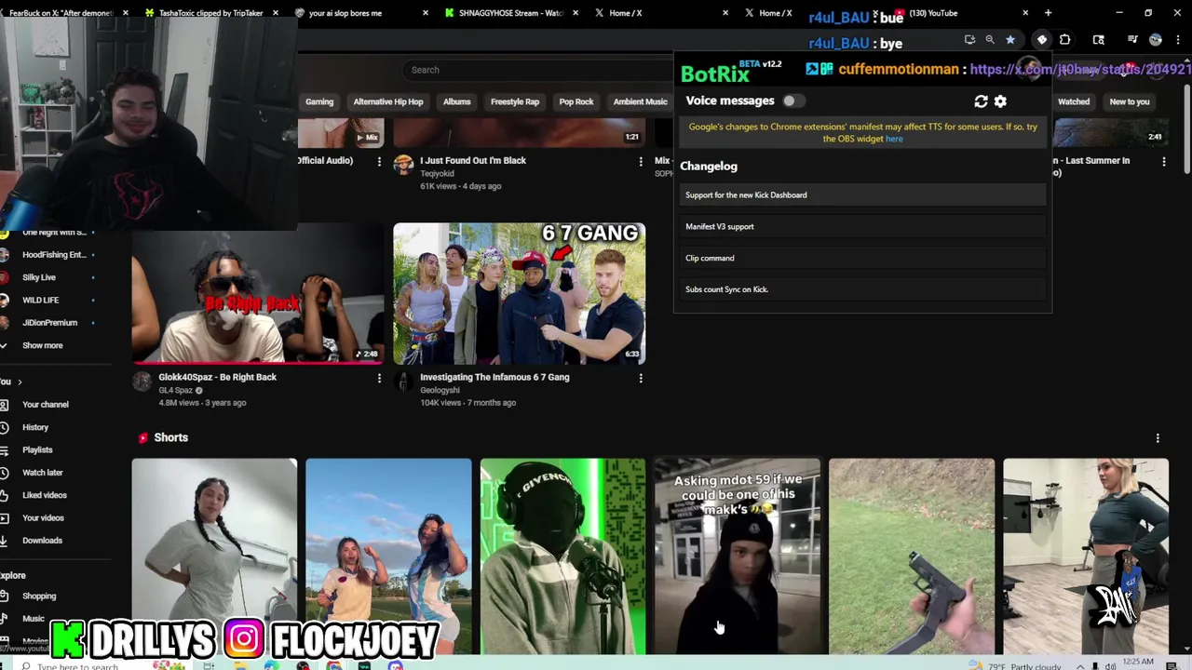Click the bookmark star in address bar

click(1010, 40)
